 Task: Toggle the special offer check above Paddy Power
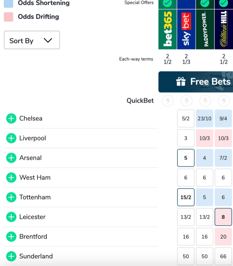click(205, 3)
